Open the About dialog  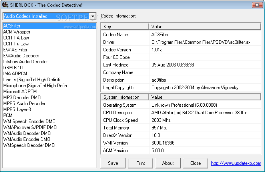click(168, 163)
